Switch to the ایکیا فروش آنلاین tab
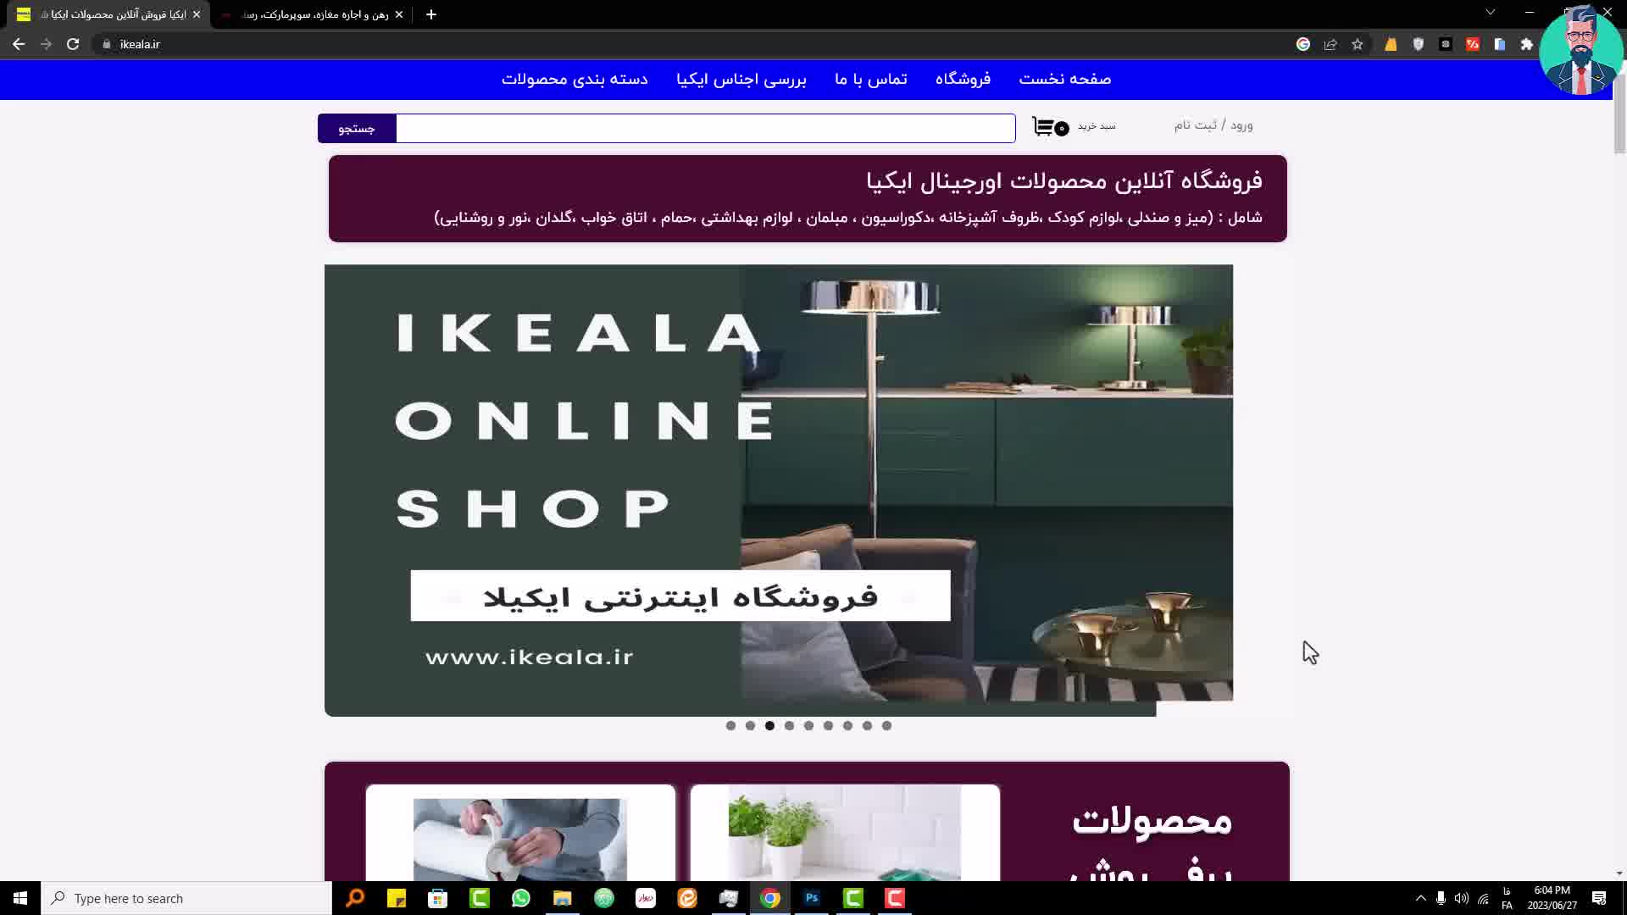Viewport: 1627px width, 915px height. (108, 14)
